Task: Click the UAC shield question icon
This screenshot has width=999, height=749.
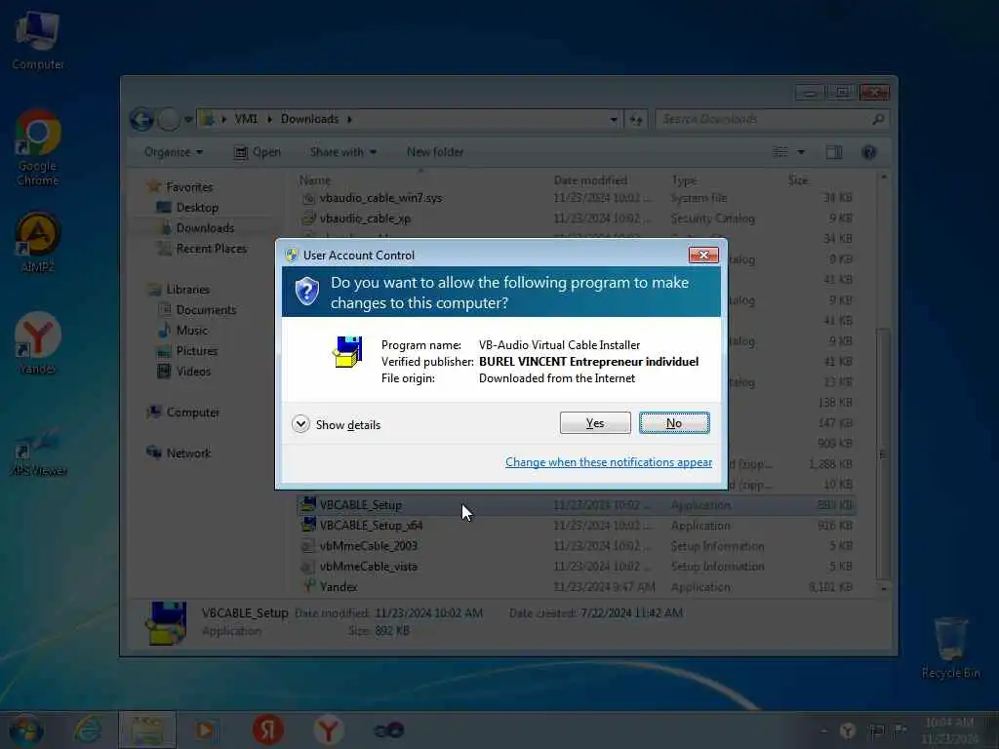Action: tap(307, 291)
